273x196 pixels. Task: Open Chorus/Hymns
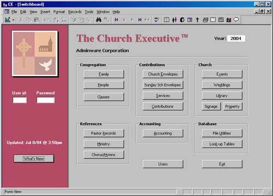104,155
